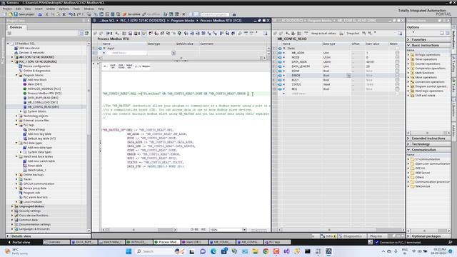Screen dimensions: 457x257
Task: Expand the Technology objects folder
Action: pos(16,116)
